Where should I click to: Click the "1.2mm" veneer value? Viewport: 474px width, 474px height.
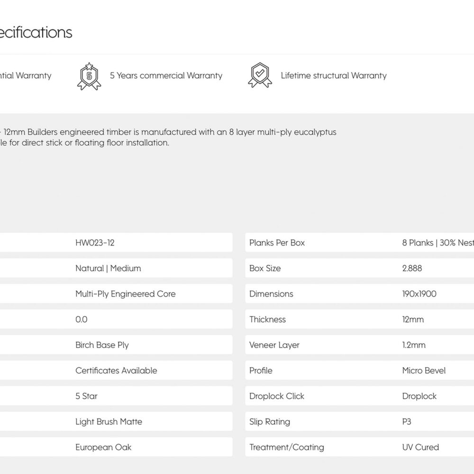click(414, 345)
